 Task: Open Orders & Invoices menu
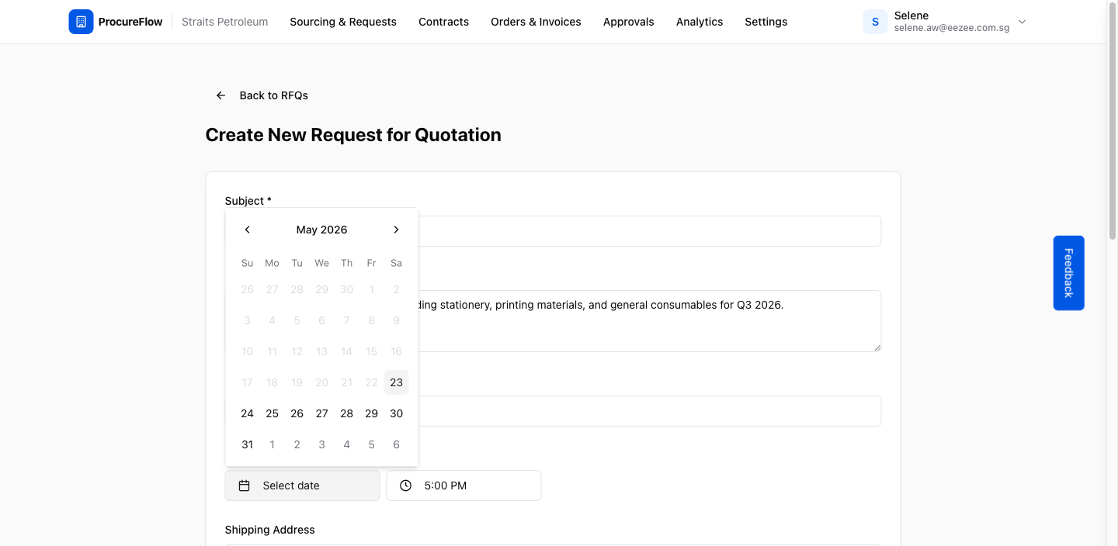tap(536, 22)
